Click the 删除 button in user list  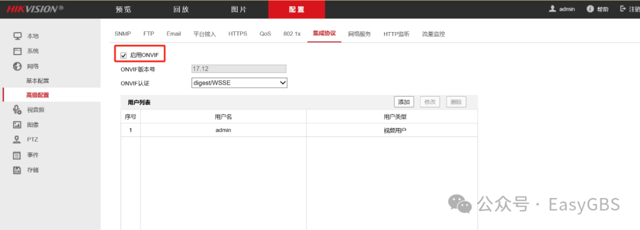456,102
